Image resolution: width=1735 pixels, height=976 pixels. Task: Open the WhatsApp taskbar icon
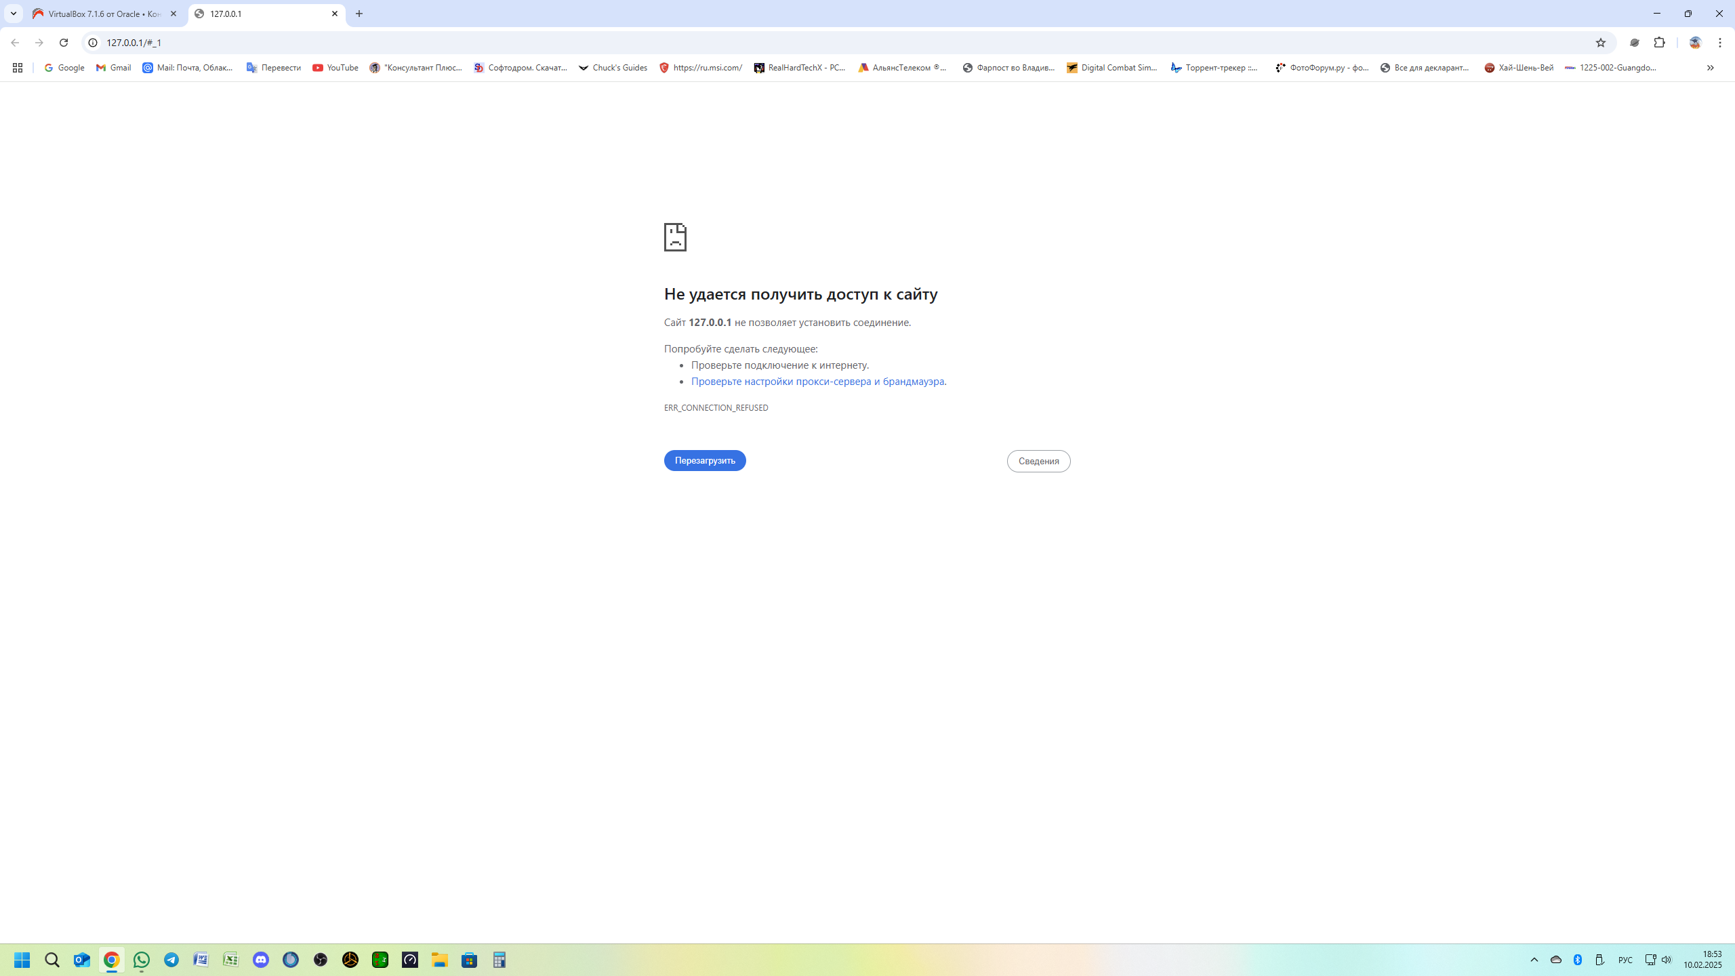142,960
